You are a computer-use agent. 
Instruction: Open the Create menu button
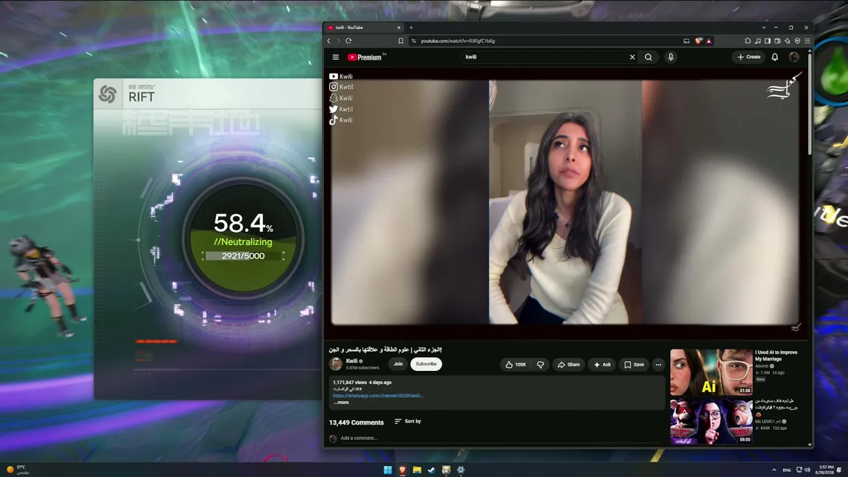pyautogui.click(x=749, y=57)
